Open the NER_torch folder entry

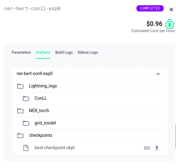(x=90, y=111)
